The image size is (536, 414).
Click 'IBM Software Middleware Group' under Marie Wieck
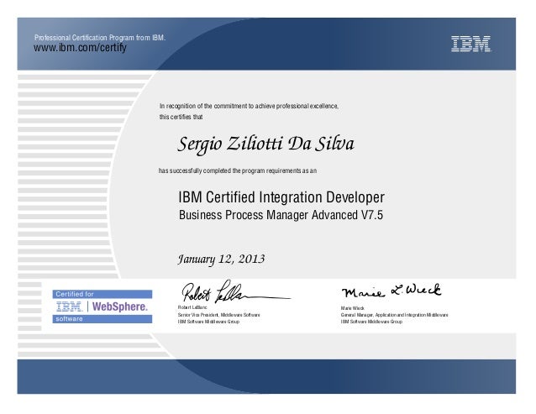[x=371, y=322]
